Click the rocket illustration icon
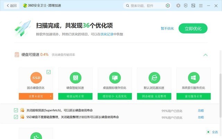The height and width of the screenshot is (139, 222). [x=23, y=28]
